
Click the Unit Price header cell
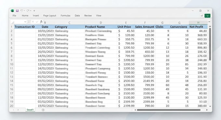pyautogui.click(x=126, y=27)
